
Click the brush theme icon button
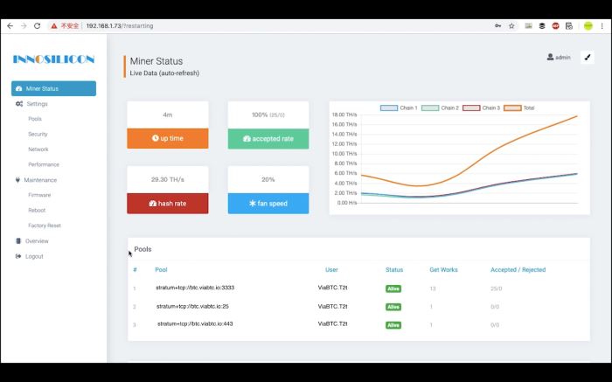[x=588, y=58]
